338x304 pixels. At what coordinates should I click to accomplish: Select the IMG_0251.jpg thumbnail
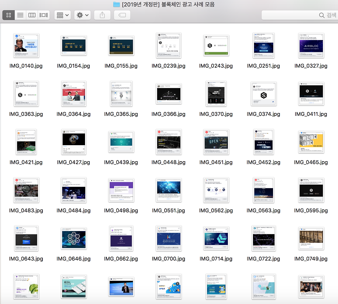[264, 45]
